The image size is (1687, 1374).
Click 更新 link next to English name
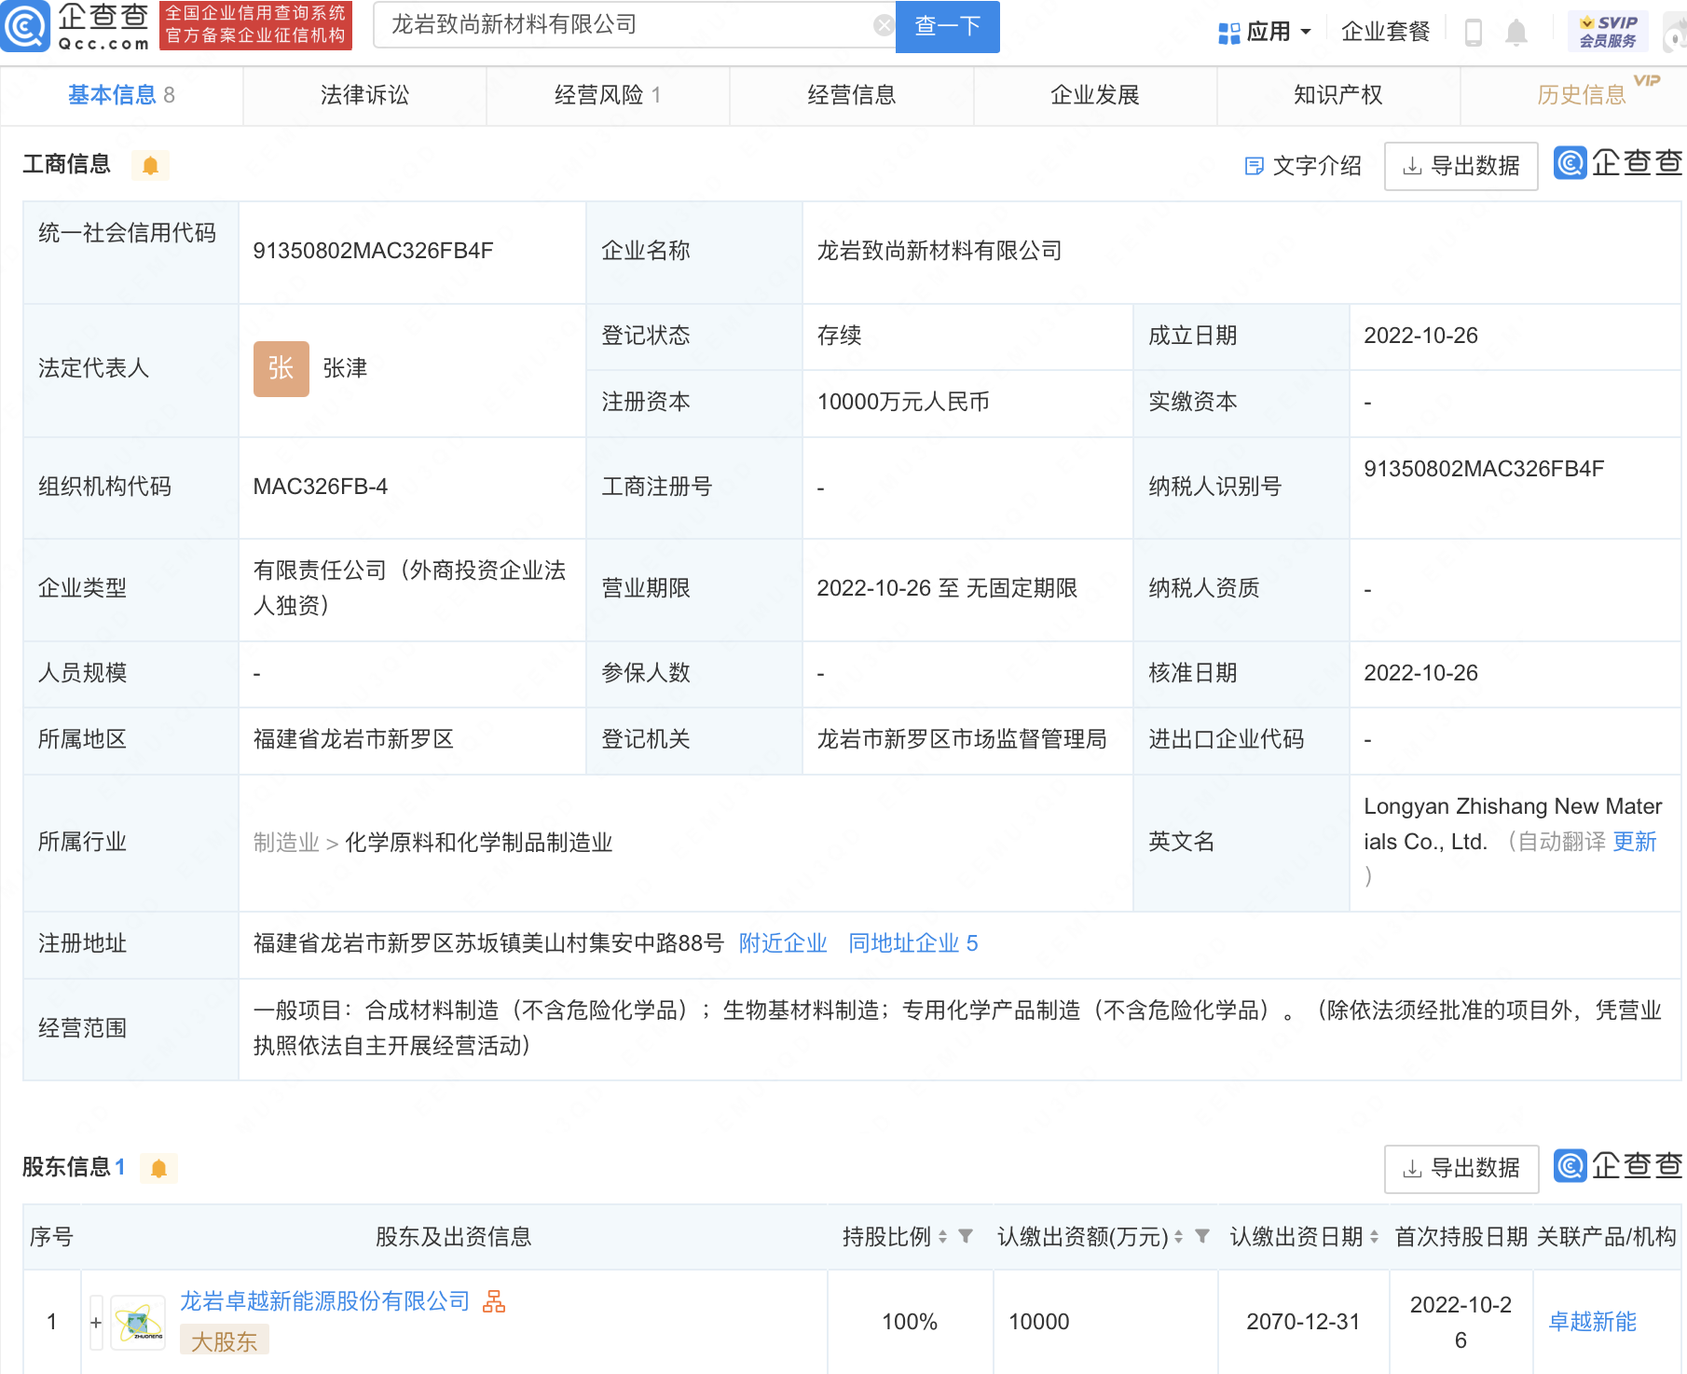(1634, 842)
